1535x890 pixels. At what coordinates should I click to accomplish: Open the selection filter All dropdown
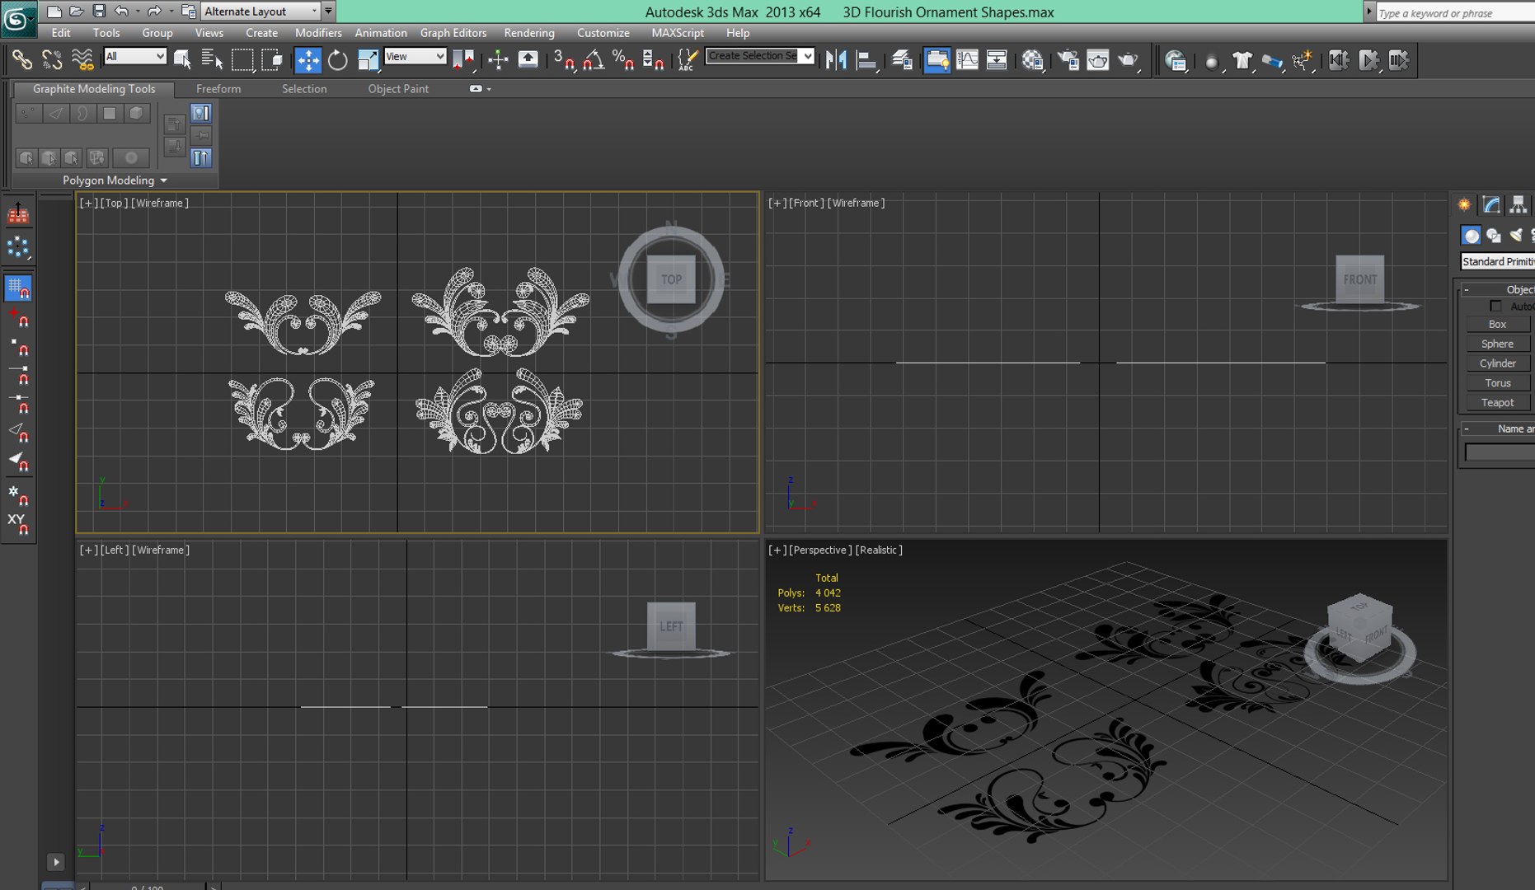click(x=135, y=56)
